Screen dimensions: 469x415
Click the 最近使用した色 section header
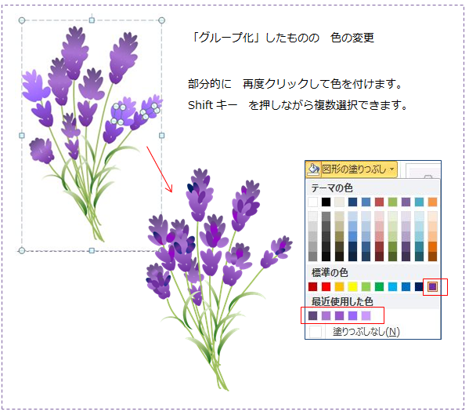point(342,301)
